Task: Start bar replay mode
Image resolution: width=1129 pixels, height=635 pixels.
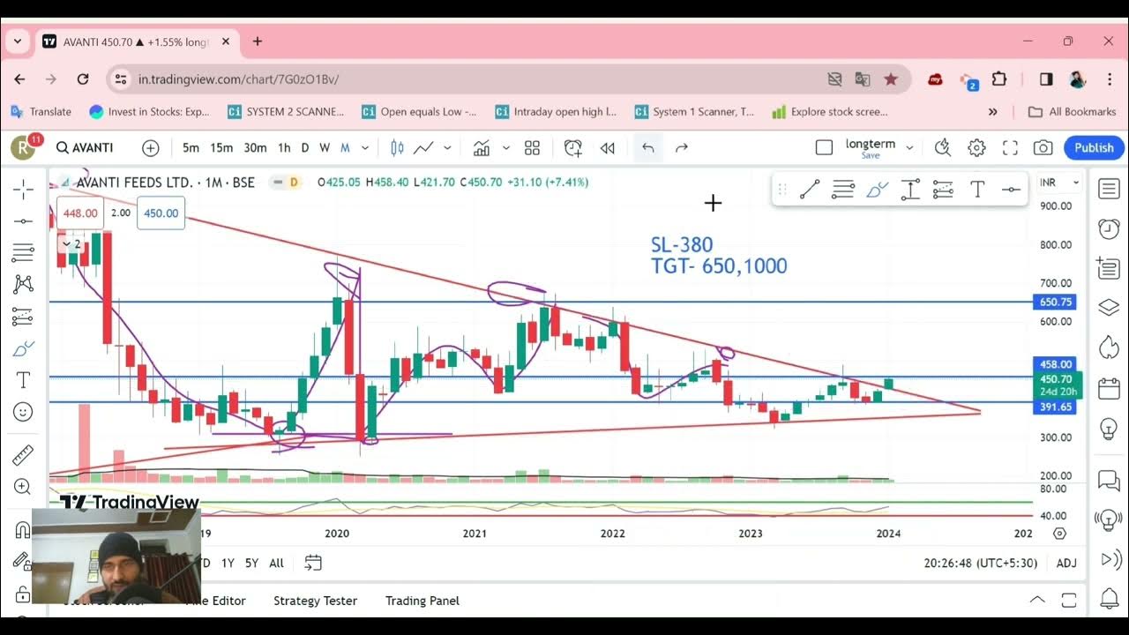Action: (608, 147)
